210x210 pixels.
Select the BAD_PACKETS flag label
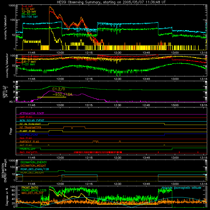tap(29, 152)
